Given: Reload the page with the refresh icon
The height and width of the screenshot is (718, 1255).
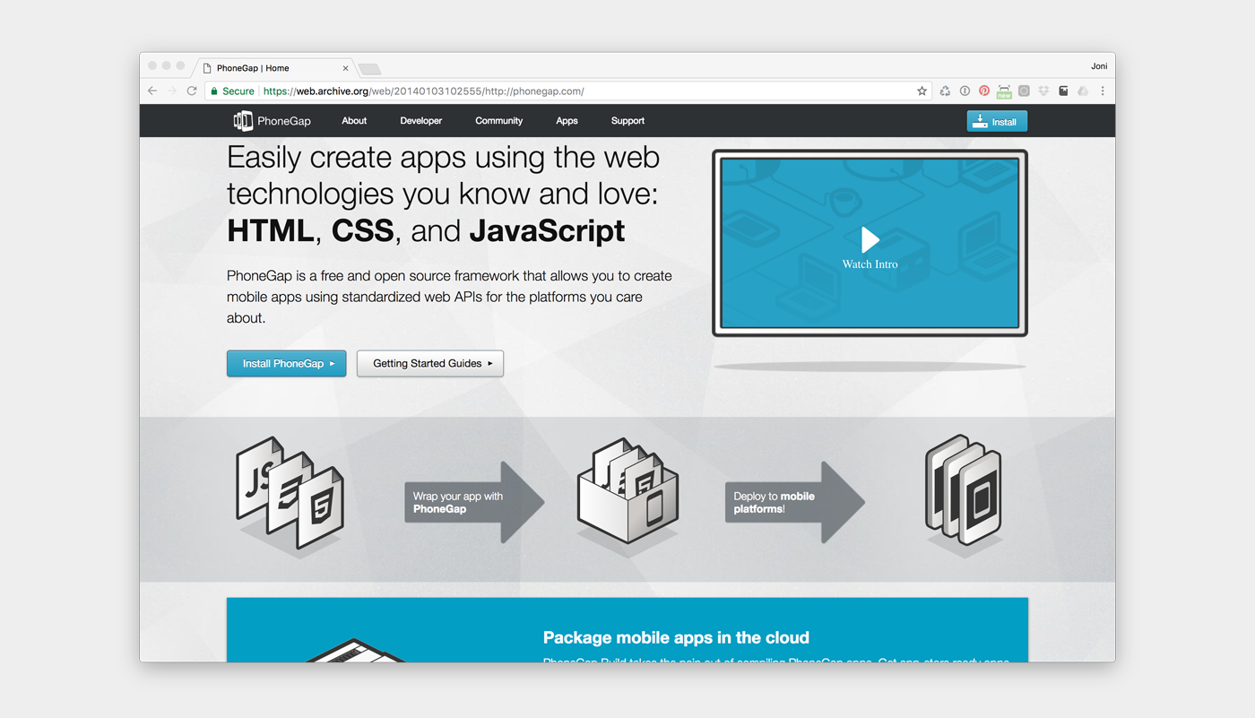Looking at the screenshot, I should coord(191,91).
